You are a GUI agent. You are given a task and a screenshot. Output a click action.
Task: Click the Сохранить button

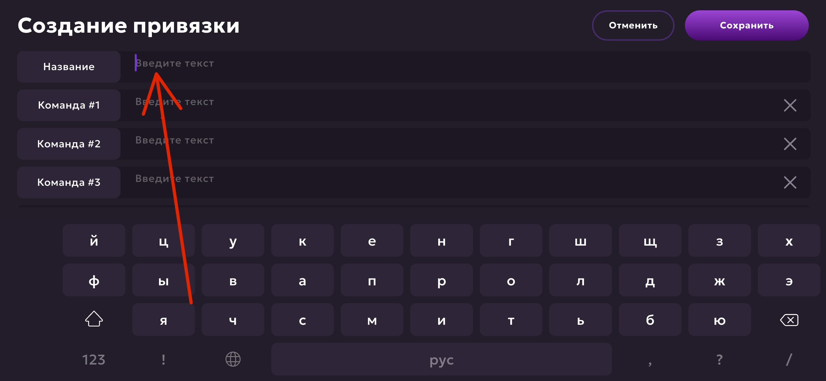[747, 25]
